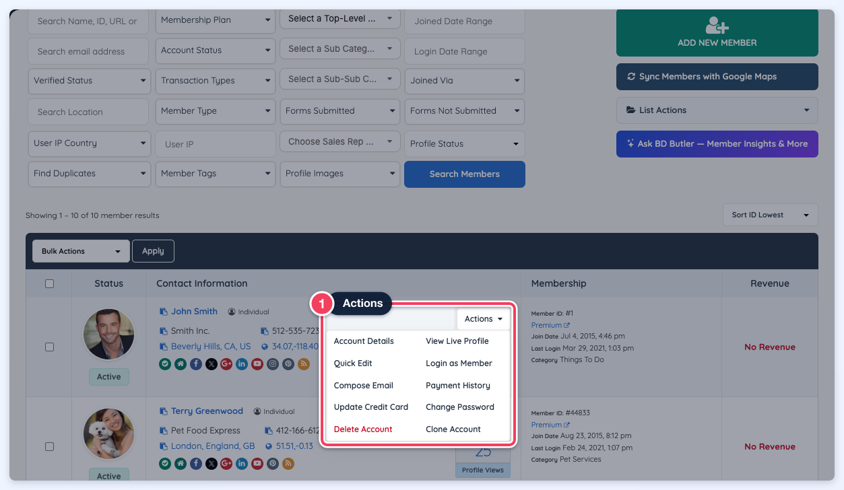Click Terry Greenwood's verified check icon
The height and width of the screenshot is (490, 844).
164,464
